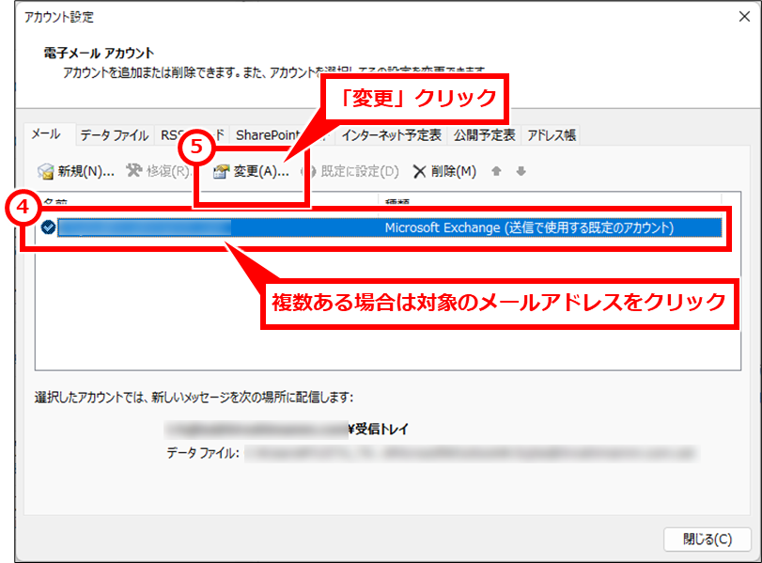The image size is (762, 563).
Task: Click the Repair tools icon
Action: [134, 171]
